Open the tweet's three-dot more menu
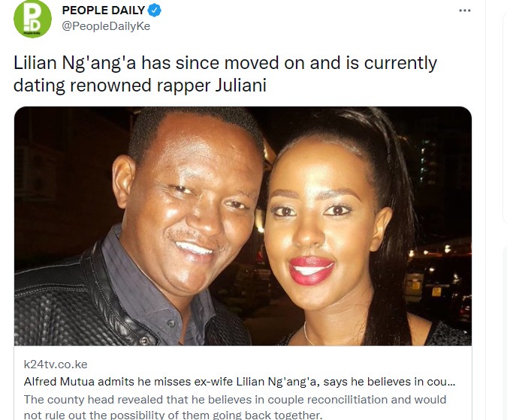The height and width of the screenshot is (420, 507). click(x=465, y=10)
